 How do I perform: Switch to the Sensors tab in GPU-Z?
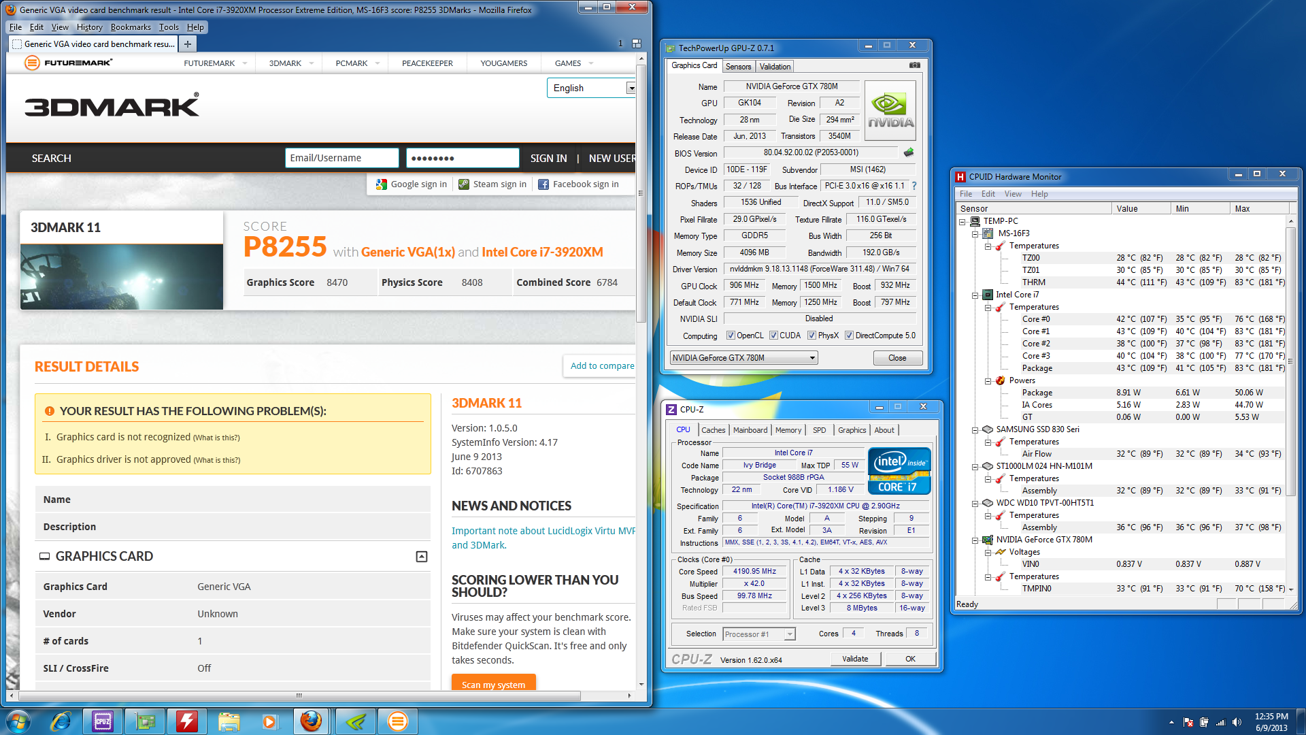click(738, 66)
